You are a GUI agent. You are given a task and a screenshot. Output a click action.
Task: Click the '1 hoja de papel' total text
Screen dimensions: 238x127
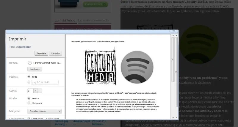click(x=23, y=47)
